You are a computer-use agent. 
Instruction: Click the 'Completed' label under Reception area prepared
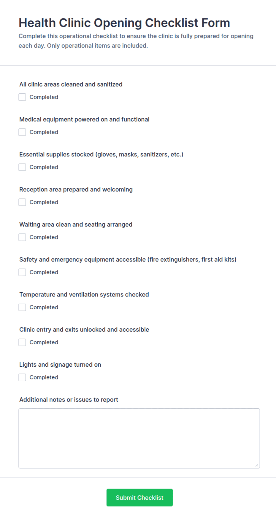click(44, 202)
